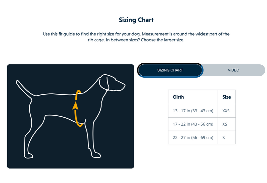Click the dog's head in the illustration
Image resolution: width=267 pixels, height=183 pixels.
pyautogui.click(x=113, y=83)
